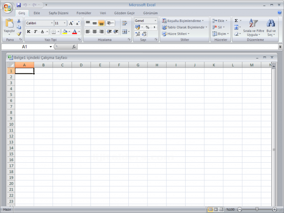Align cell text to the left
This screenshot has width=284, height=213.
click(88, 32)
